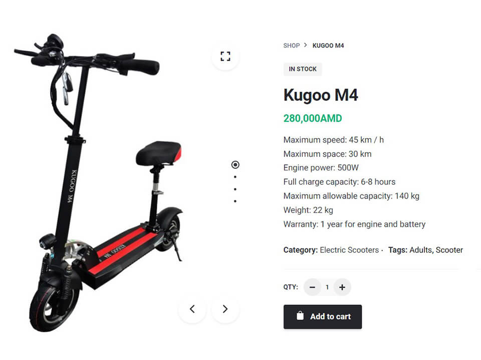Click KUGOO M4 breadcrumb item
481x360 pixels.
[x=328, y=45]
